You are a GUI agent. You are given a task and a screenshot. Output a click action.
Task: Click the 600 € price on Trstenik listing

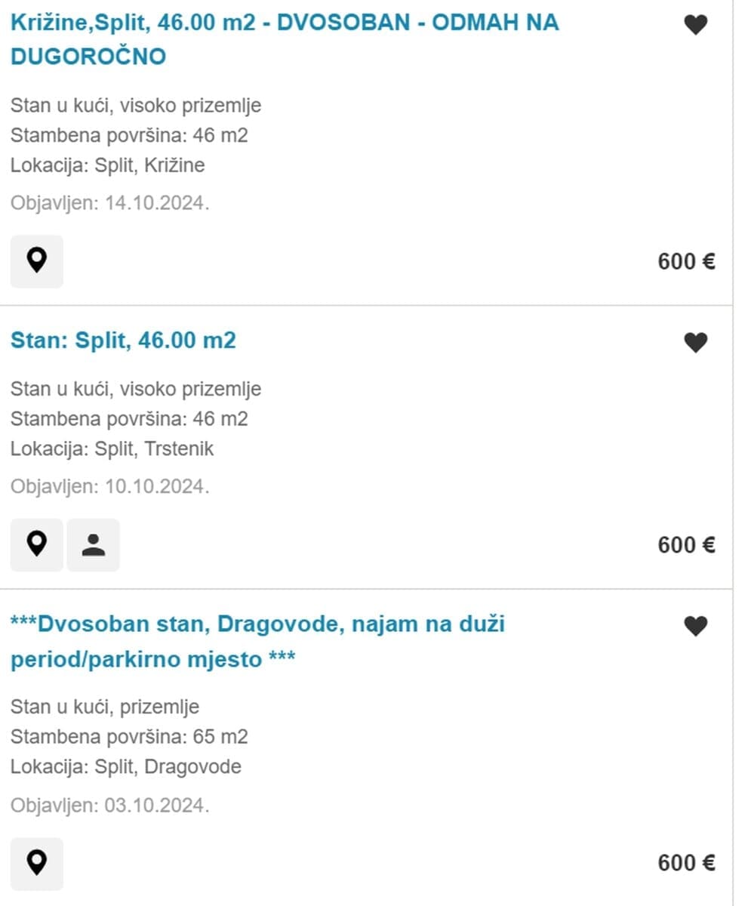pos(686,545)
